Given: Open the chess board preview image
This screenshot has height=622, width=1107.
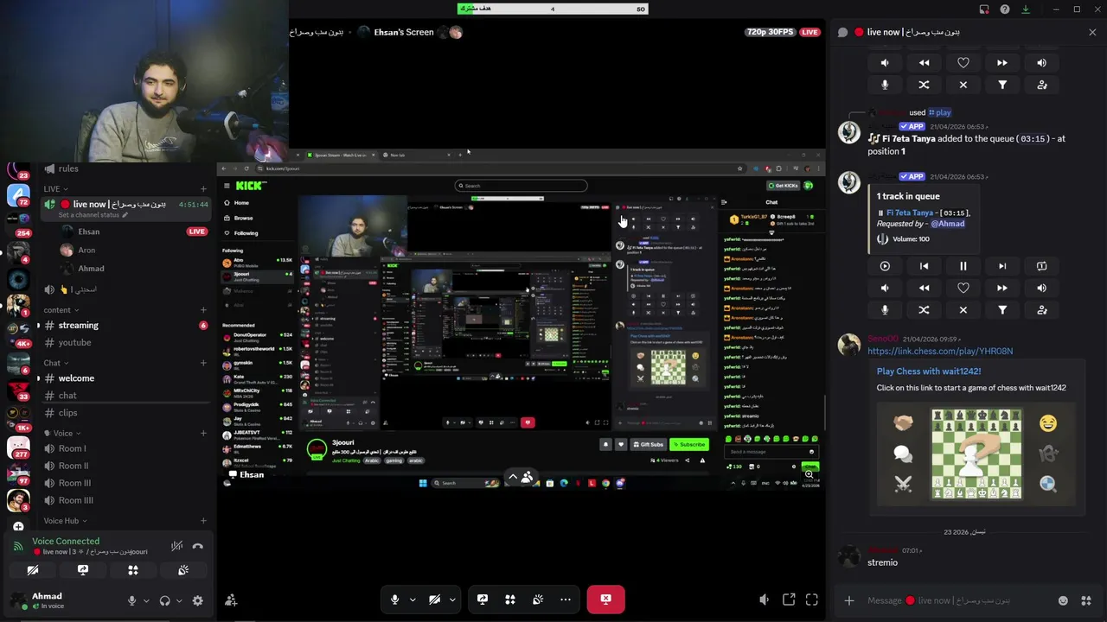Looking at the screenshot, I should [x=976, y=454].
